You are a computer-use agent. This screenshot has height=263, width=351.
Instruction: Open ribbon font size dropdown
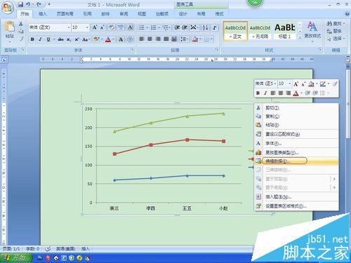click(x=87, y=27)
